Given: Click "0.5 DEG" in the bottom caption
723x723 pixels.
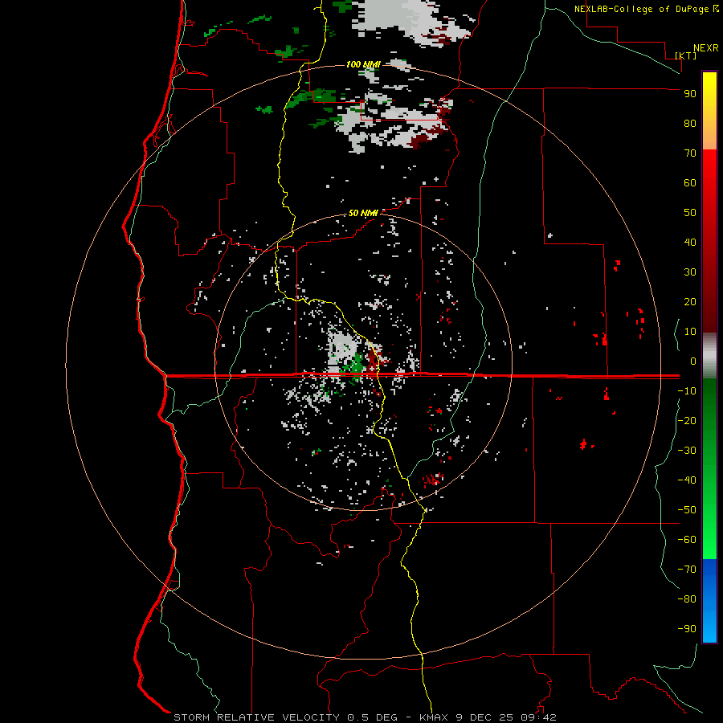Looking at the screenshot, I should pos(372,717).
